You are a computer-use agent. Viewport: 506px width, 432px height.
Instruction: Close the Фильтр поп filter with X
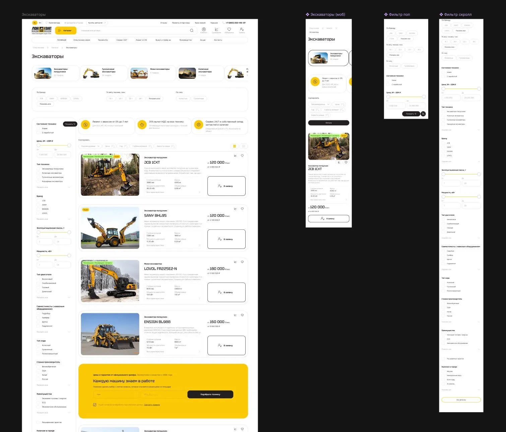(423, 114)
